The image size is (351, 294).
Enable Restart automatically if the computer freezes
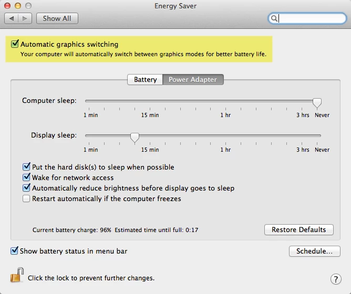26,198
